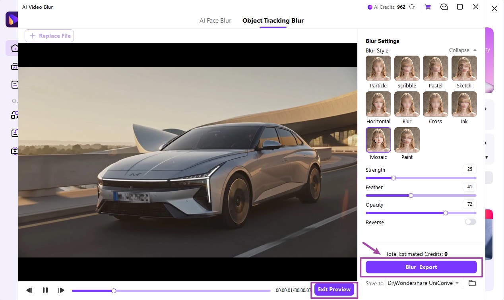Maximize the AI Video Blur window
This screenshot has width=504, height=300.
click(x=460, y=7)
